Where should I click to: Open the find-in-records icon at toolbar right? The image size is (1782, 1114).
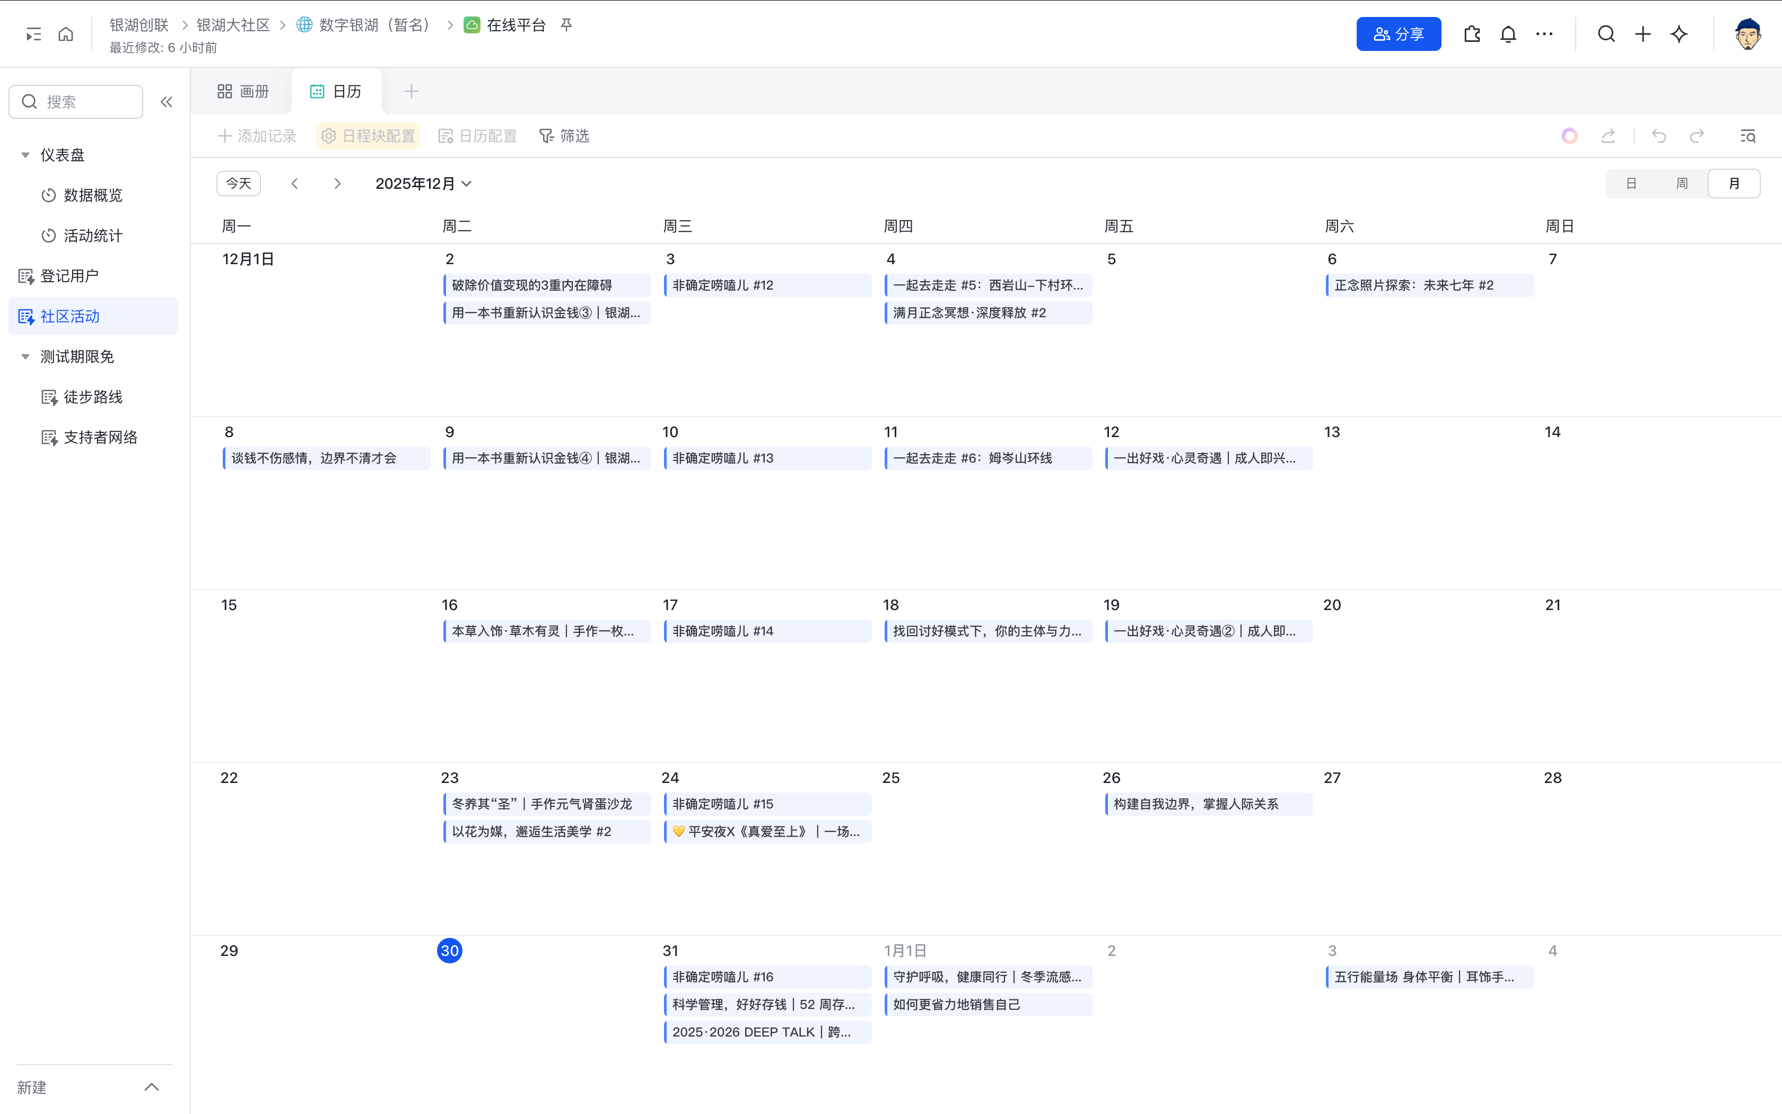click(x=1748, y=136)
